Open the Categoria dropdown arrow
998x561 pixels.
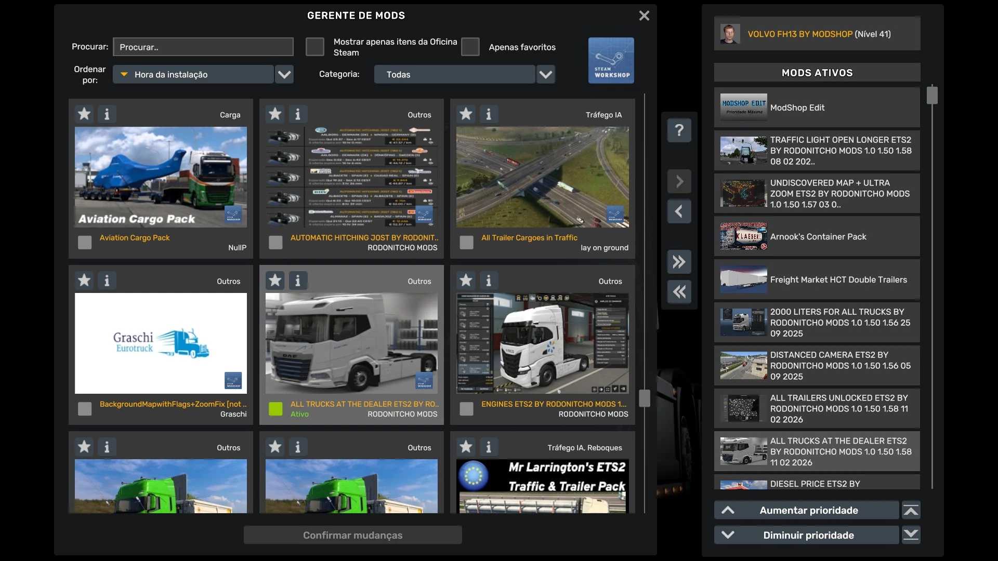(x=545, y=74)
